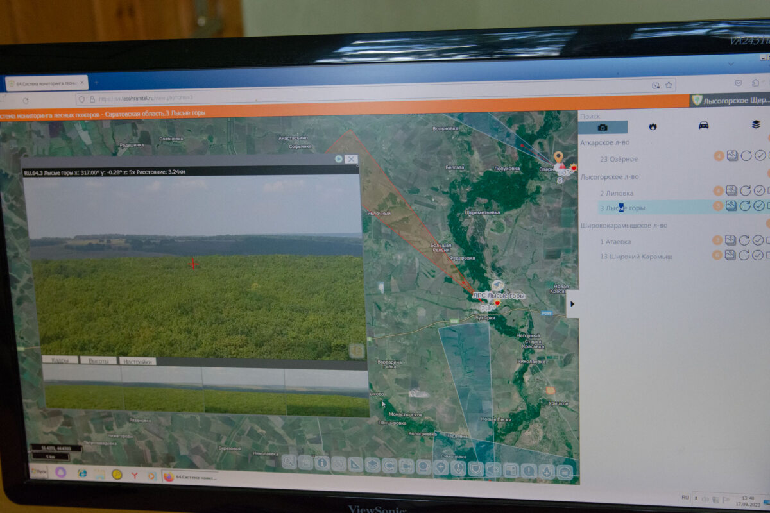
Task: Select camera 2 Липовка in list
Action: pyautogui.click(x=616, y=193)
